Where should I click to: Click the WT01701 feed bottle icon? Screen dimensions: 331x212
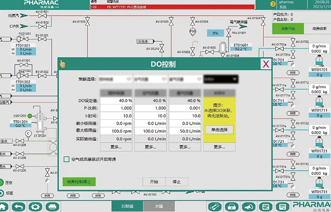click(319, 61)
